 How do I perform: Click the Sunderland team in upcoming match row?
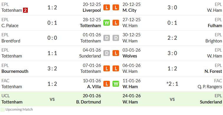point(211,102)
